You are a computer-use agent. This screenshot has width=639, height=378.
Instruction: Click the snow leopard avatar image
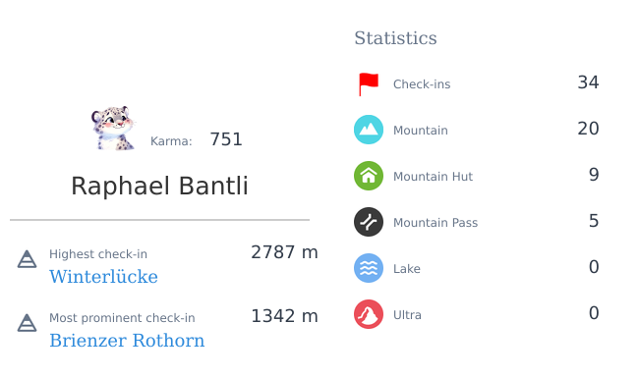point(113,129)
